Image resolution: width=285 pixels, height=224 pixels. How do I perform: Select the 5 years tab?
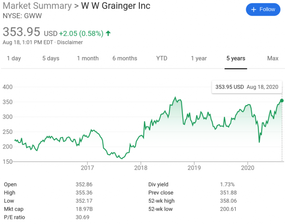[236, 58]
